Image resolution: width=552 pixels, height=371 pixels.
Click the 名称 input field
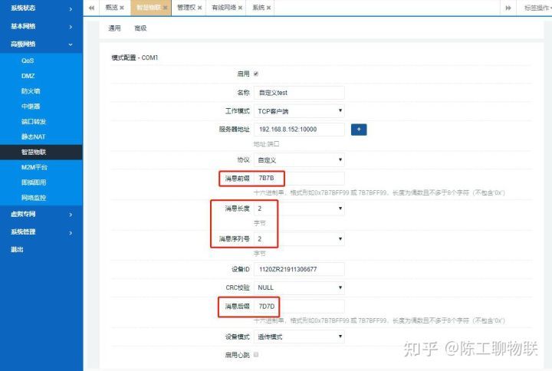tap(299, 93)
